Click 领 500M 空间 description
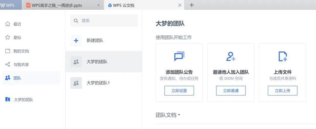Viewport: 316px width, 129px height. tap(231, 78)
